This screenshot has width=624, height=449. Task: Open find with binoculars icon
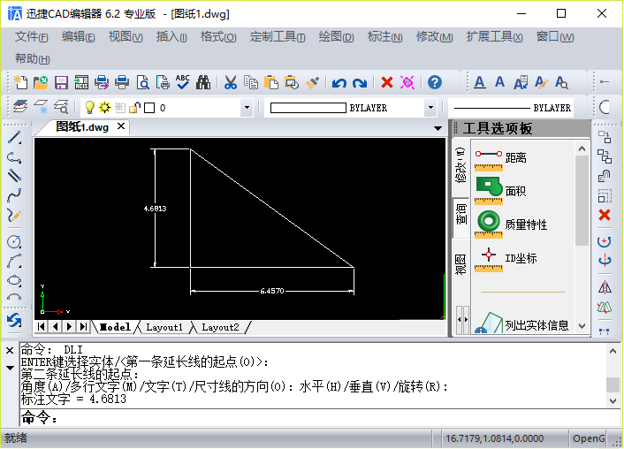pyautogui.click(x=203, y=82)
